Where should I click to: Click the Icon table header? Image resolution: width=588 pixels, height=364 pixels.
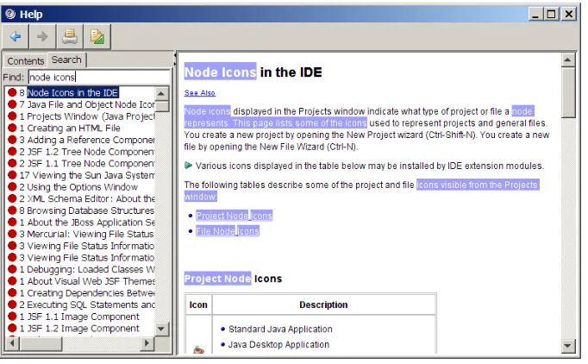198,304
